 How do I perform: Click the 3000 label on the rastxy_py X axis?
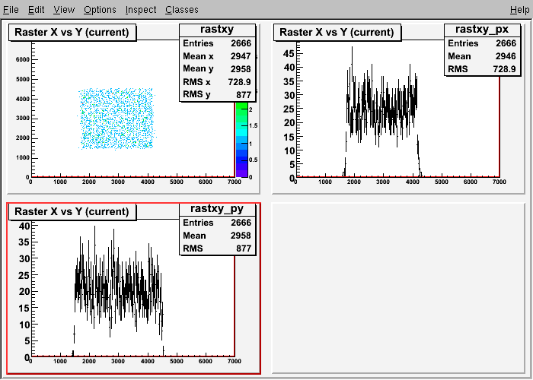118,361
